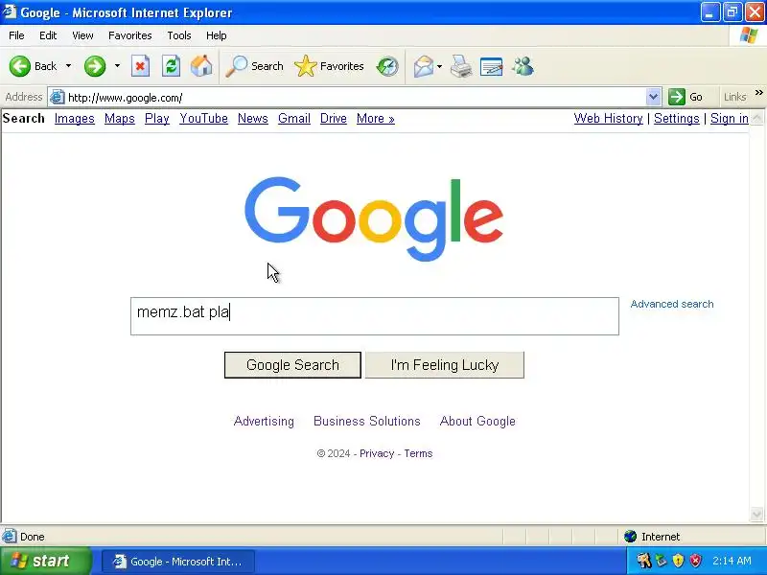Open the Tools menu
This screenshot has width=767, height=575.
pyautogui.click(x=179, y=35)
